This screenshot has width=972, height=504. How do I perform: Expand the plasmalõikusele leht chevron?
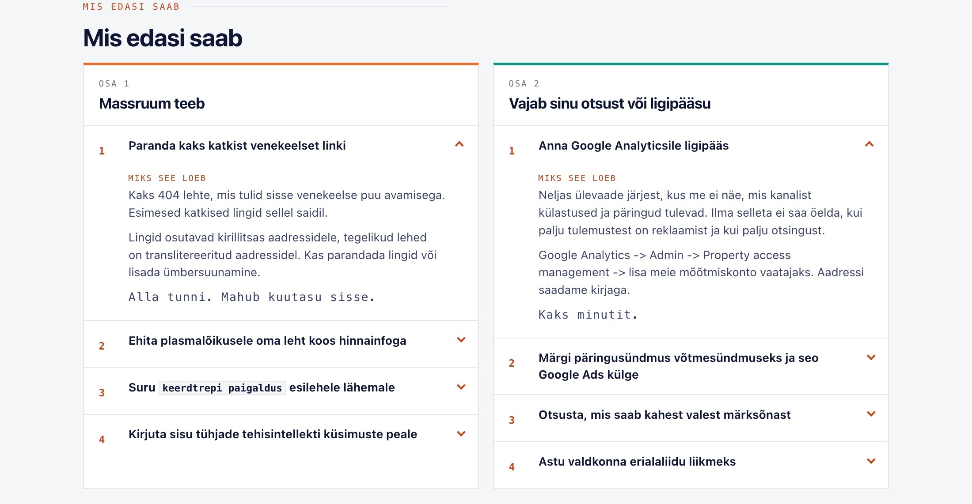pyautogui.click(x=461, y=340)
